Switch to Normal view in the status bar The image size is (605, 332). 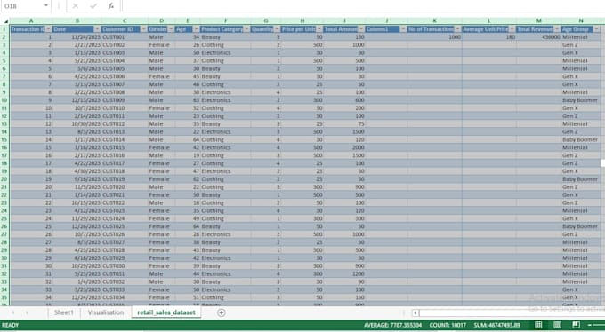pyautogui.click(x=538, y=325)
